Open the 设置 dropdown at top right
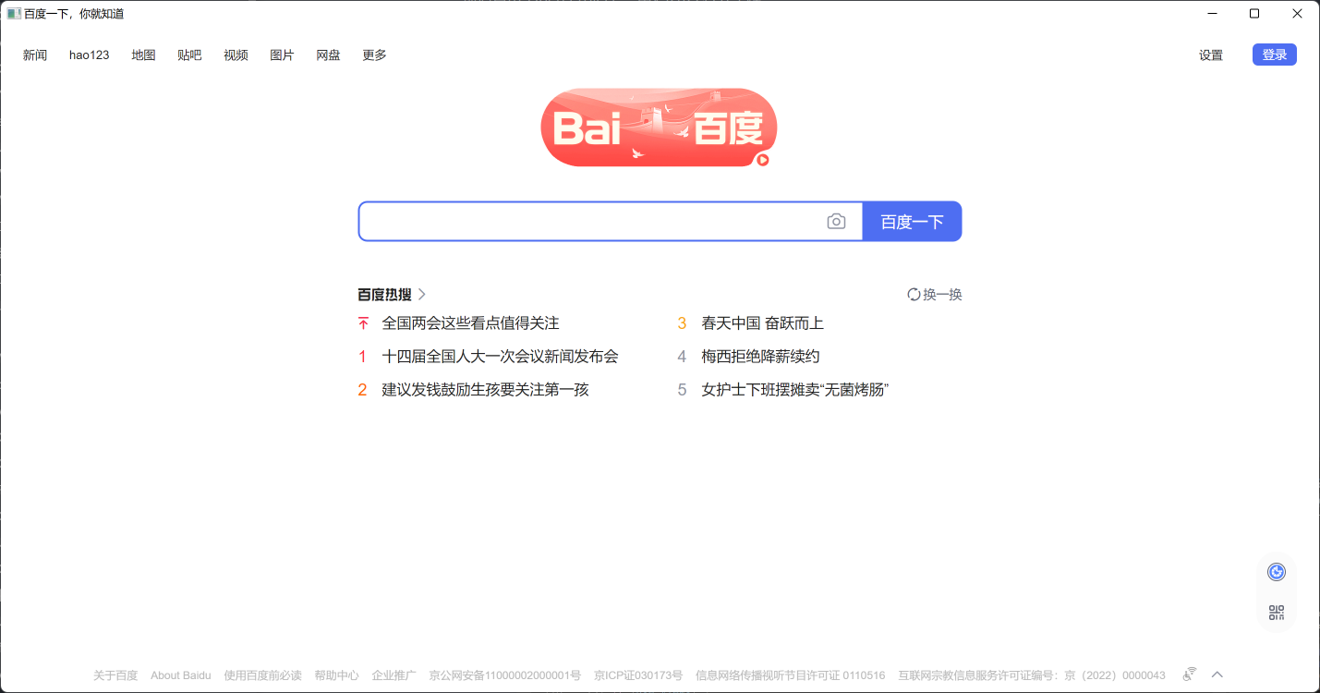 1210,55
